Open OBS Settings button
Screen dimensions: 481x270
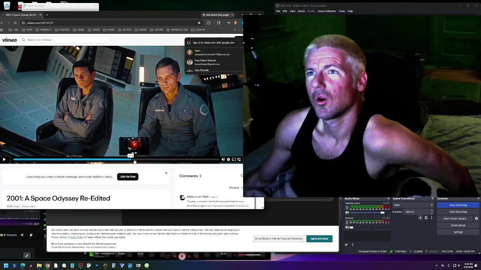click(x=458, y=232)
